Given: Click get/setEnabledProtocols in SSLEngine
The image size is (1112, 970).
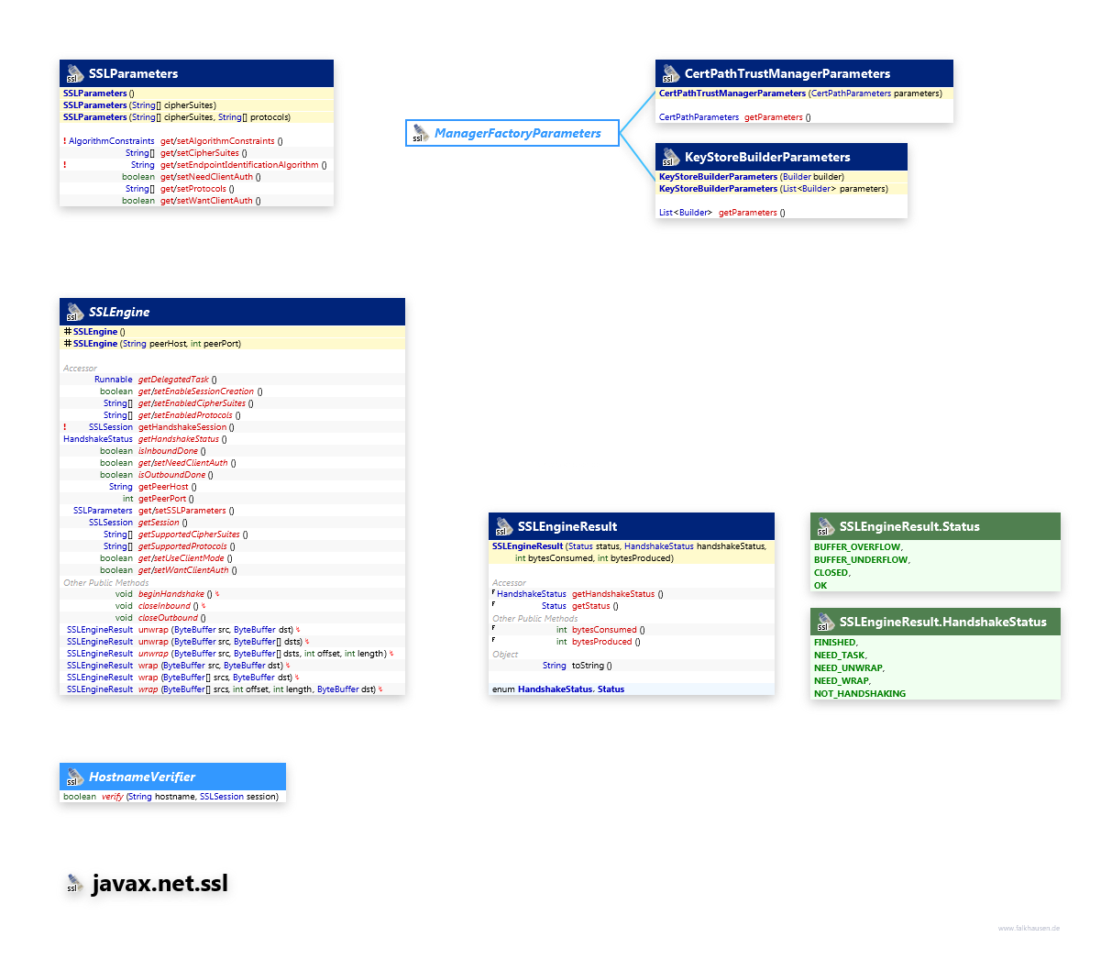Looking at the screenshot, I should (185, 415).
